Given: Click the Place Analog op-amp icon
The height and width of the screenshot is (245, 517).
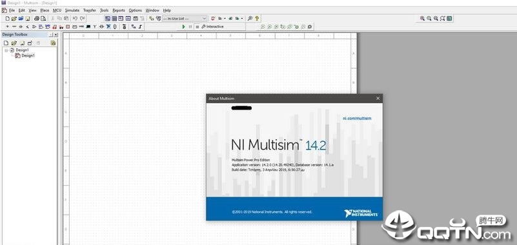Looking at the screenshot, I should pyautogui.click(x=34, y=26).
